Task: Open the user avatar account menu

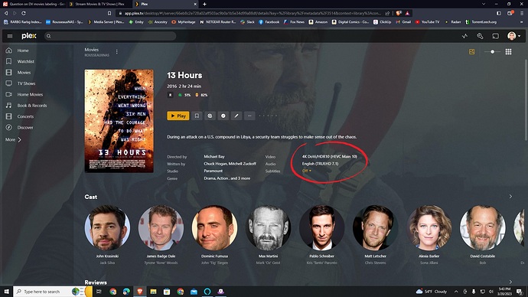Action: click(x=514, y=36)
